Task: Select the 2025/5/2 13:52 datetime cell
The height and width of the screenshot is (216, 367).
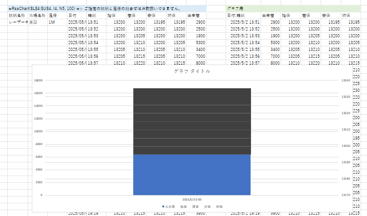Action: 243,29
